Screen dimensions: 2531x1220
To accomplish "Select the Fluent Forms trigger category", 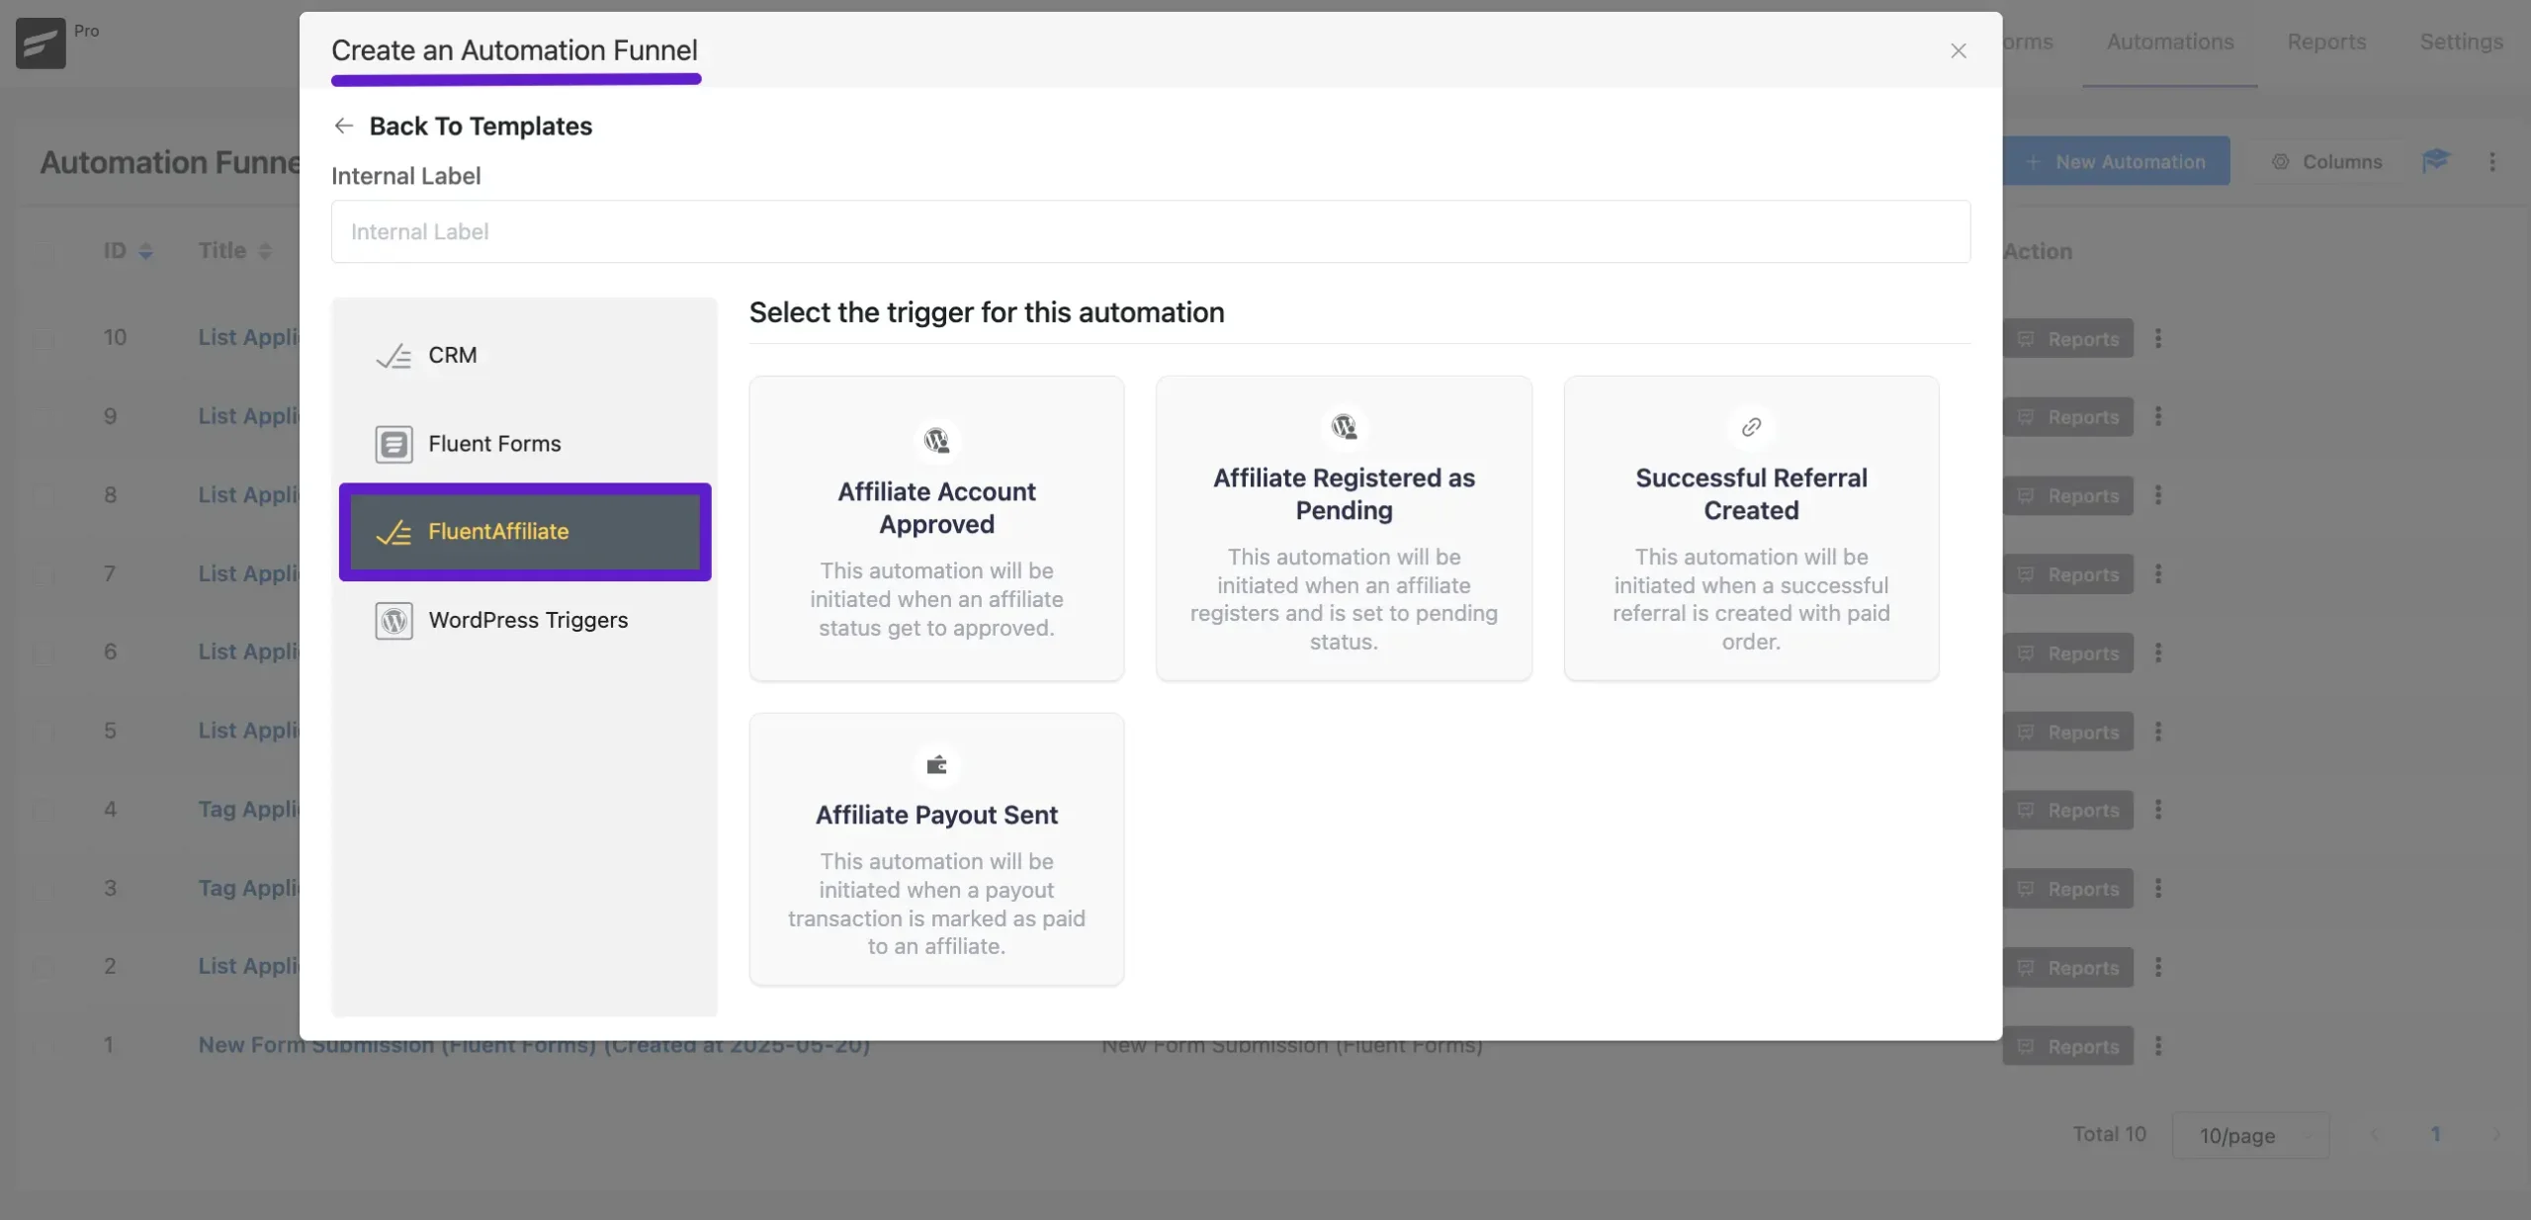I will (524, 444).
